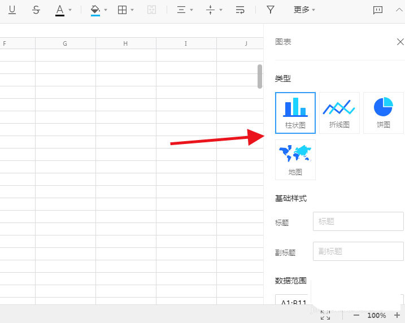Viewport: 405px width, 323px height.
Task: Open the comments panel icon
Action: click(x=378, y=10)
